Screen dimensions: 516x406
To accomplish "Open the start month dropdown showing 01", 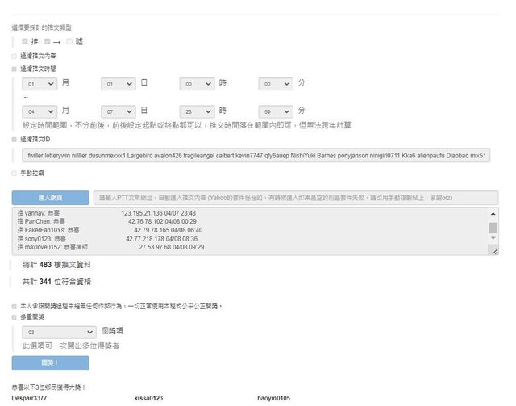I will point(40,84).
